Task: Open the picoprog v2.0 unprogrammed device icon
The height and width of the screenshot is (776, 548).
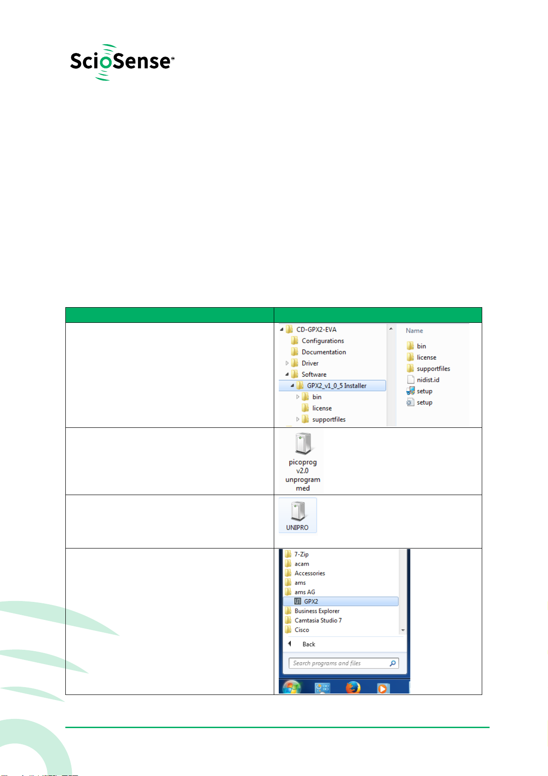Action: (x=302, y=461)
